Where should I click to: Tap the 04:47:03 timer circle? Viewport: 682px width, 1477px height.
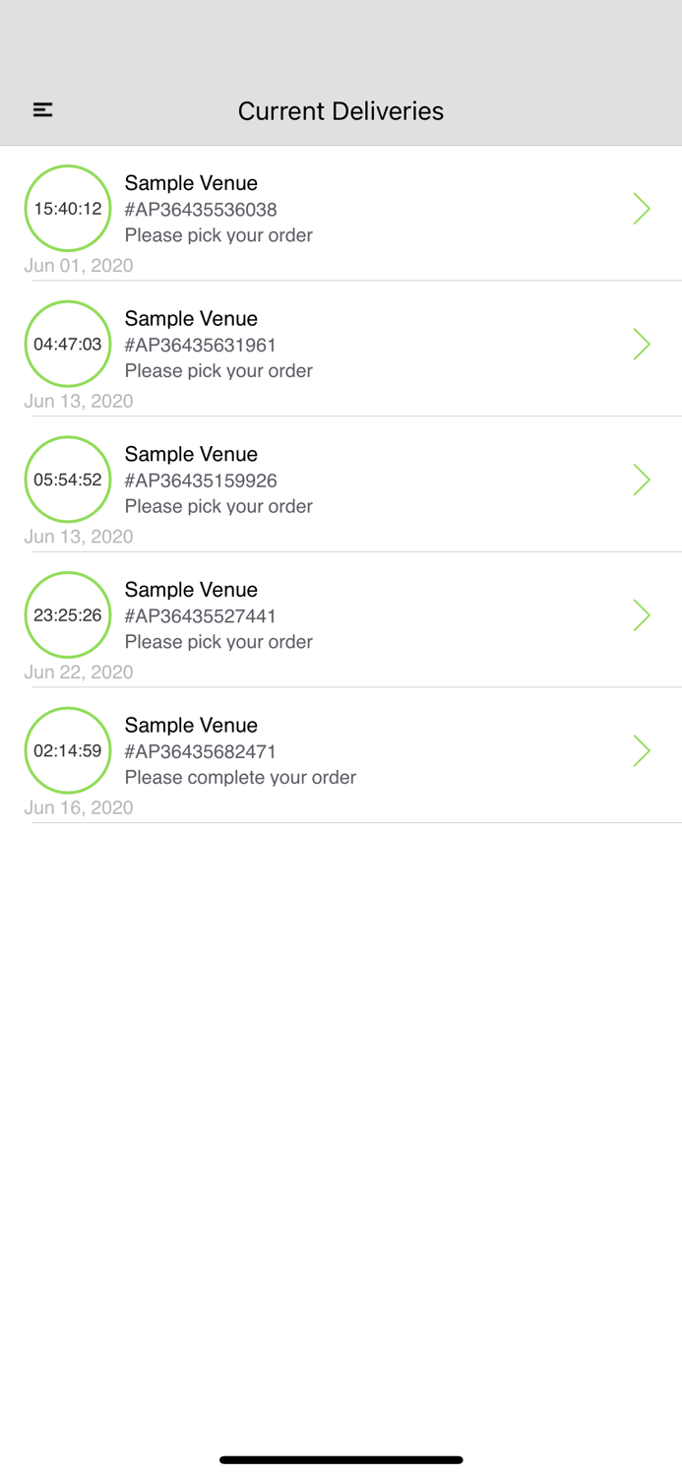[68, 344]
